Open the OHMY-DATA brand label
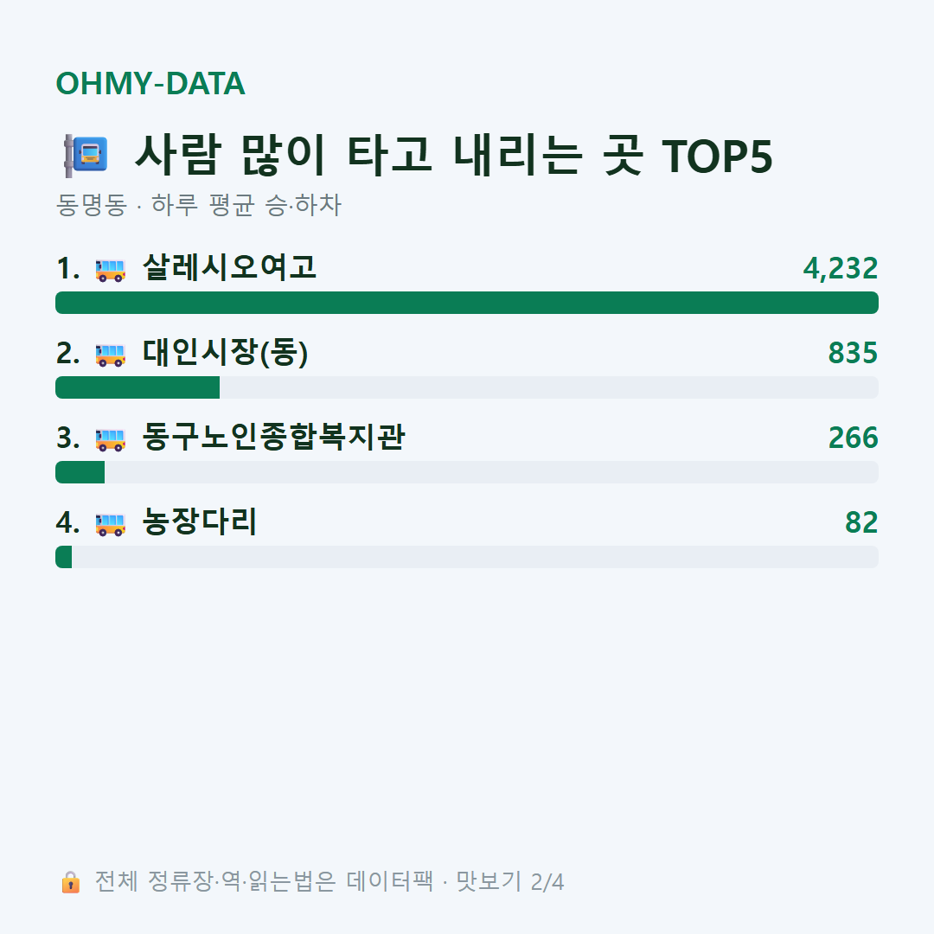The image size is (934, 934). click(150, 83)
